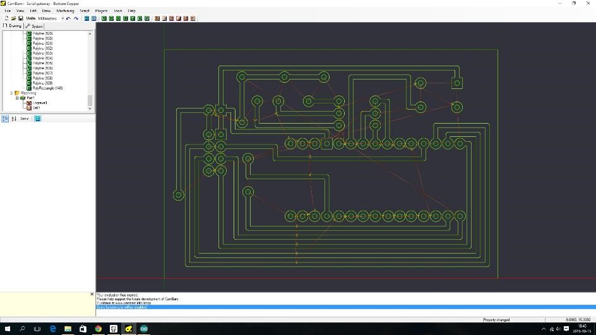Click highlighted blue message log line
This screenshot has height=335, width=596.
[346, 307]
